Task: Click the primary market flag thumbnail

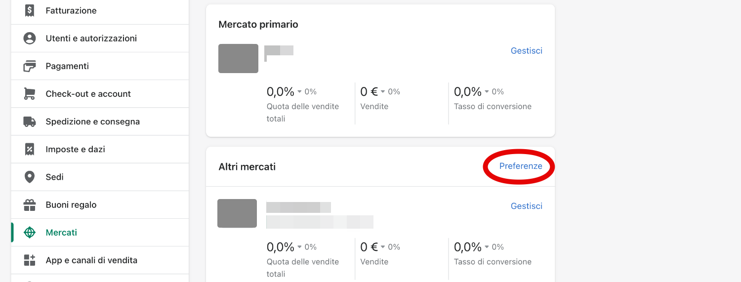Action: pos(238,58)
